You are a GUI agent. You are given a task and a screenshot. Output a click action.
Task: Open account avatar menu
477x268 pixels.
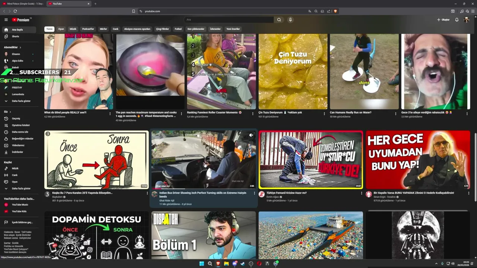466,20
